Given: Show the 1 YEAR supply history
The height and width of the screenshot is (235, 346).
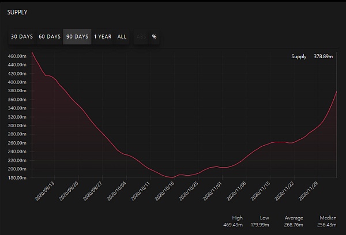Looking at the screenshot, I should [103, 36].
